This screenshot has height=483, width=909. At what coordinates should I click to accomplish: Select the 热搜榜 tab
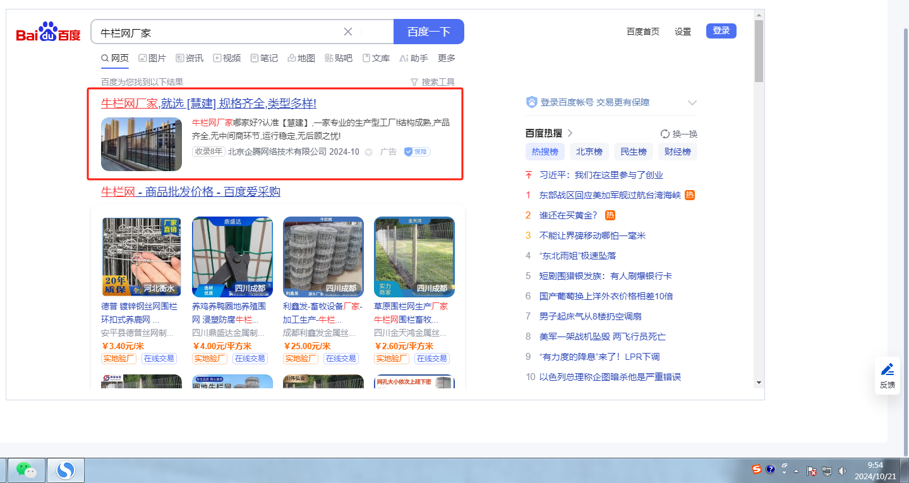coord(545,152)
